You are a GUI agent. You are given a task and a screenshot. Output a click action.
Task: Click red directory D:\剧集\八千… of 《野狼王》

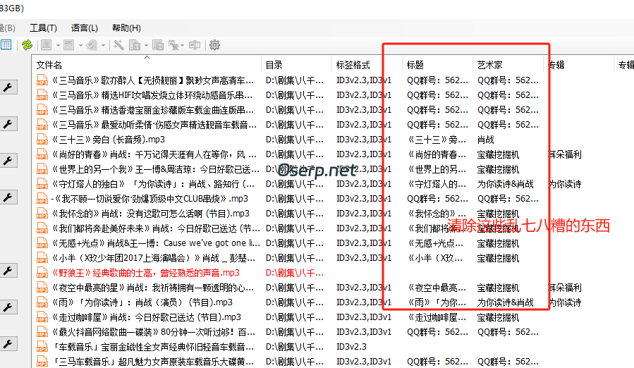point(295,273)
